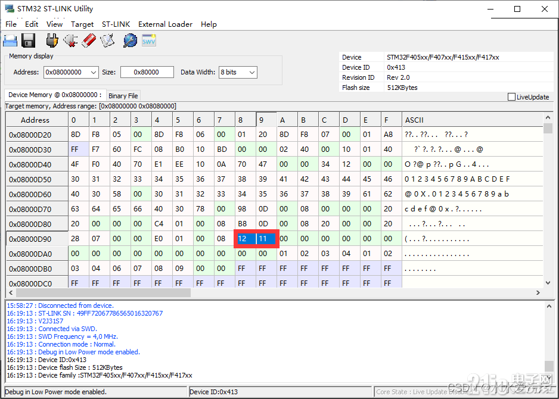STM32 ST-LINK Utility title bar app icon

point(10,8)
